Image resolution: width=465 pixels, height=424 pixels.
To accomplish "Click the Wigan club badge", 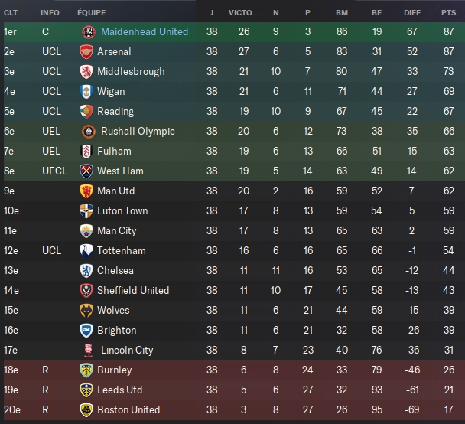I will pos(86,91).
